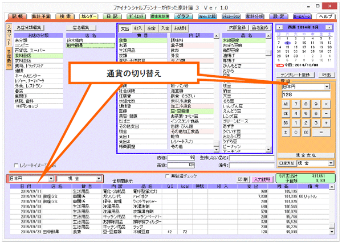Image resolution: width=342 pixels, height=243 pixels.
Task: Click 高値 input field
Action: click(x=181, y=165)
